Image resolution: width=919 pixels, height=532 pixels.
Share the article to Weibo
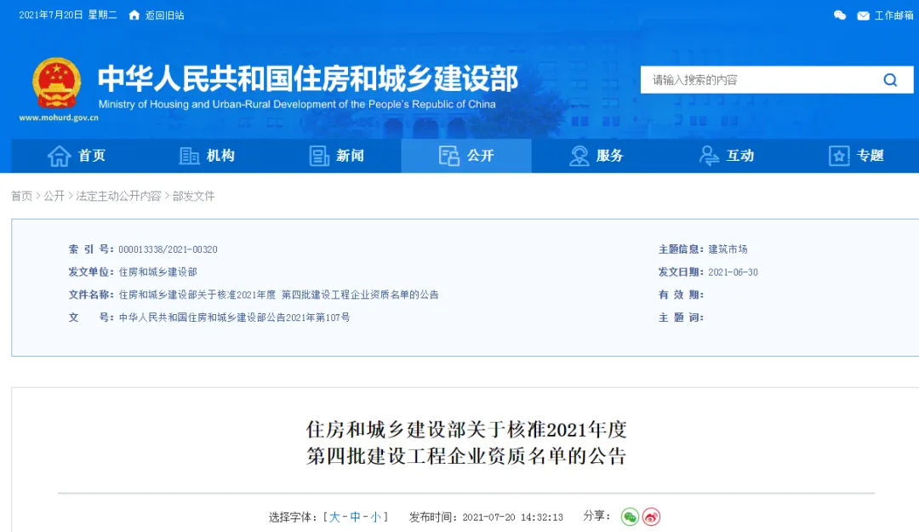coord(651,516)
